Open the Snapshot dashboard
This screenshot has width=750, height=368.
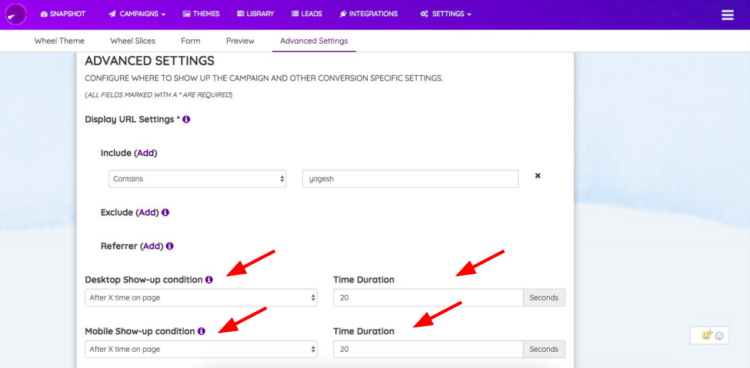point(63,14)
